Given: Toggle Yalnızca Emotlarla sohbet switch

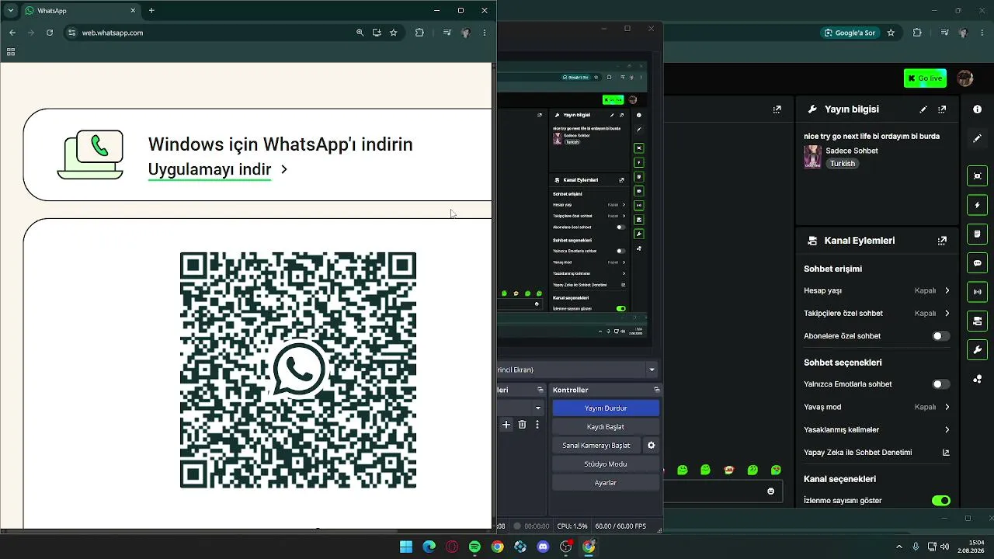Looking at the screenshot, I should tap(940, 384).
